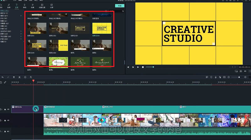
Task: Open the 转场 transitions tab
Action: coord(25,6)
